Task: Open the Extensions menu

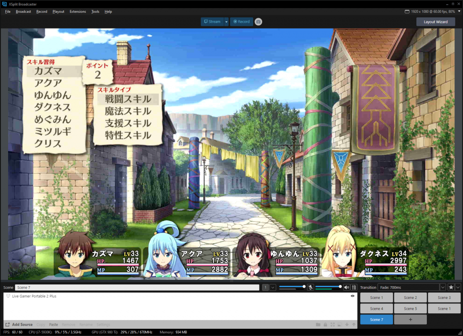Action: (78, 11)
